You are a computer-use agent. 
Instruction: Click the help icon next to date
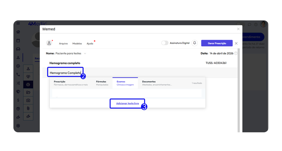[x=236, y=53]
